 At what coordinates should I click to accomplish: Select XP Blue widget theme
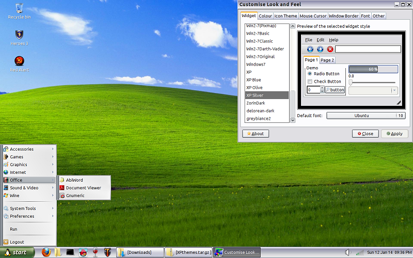[x=266, y=80]
